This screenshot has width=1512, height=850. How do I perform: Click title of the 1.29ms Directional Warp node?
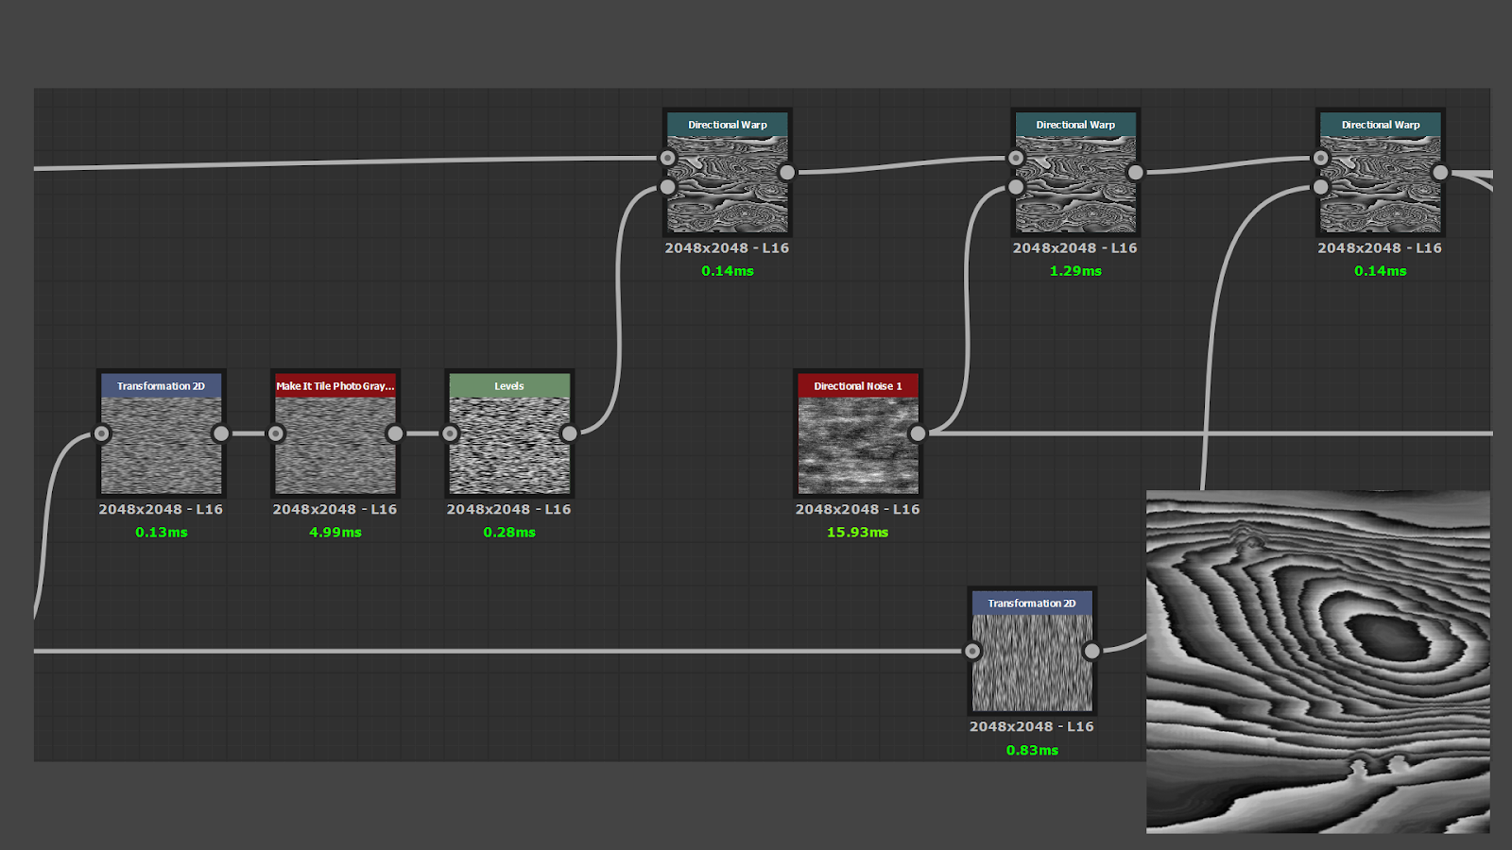[1075, 125]
